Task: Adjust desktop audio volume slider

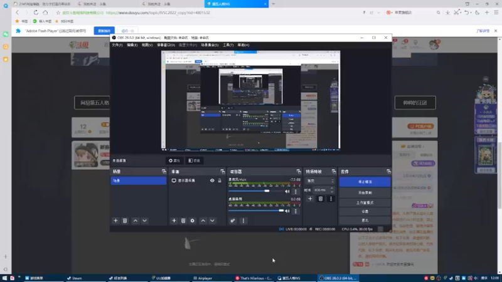Action: pyautogui.click(x=280, y=211)
